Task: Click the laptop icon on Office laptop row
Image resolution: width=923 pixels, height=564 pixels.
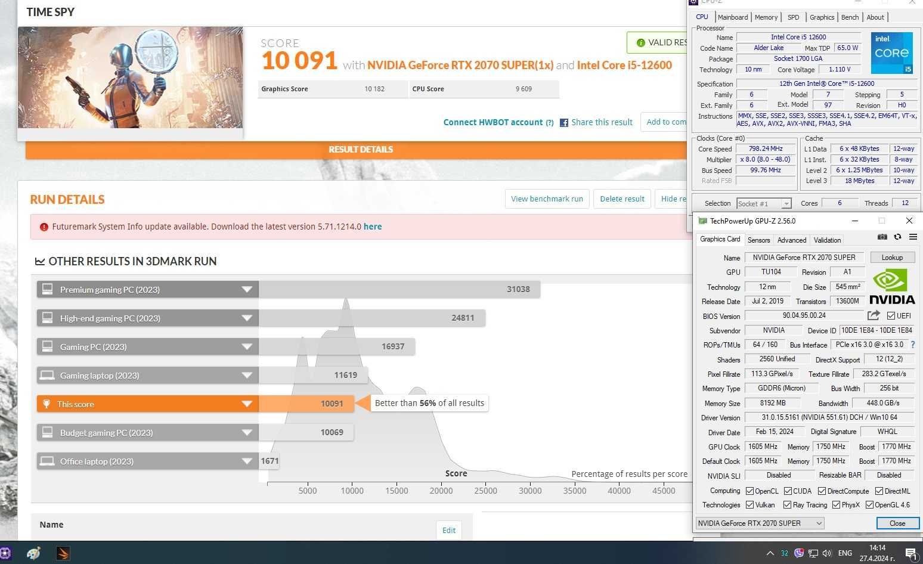Action: [47, 461]
